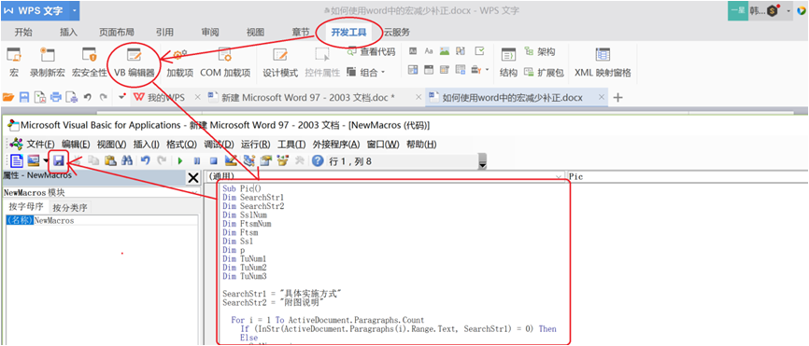Switch to the 开始 ribbon tab
This screenshot has width=809, height=346.
tap(23, 32)
